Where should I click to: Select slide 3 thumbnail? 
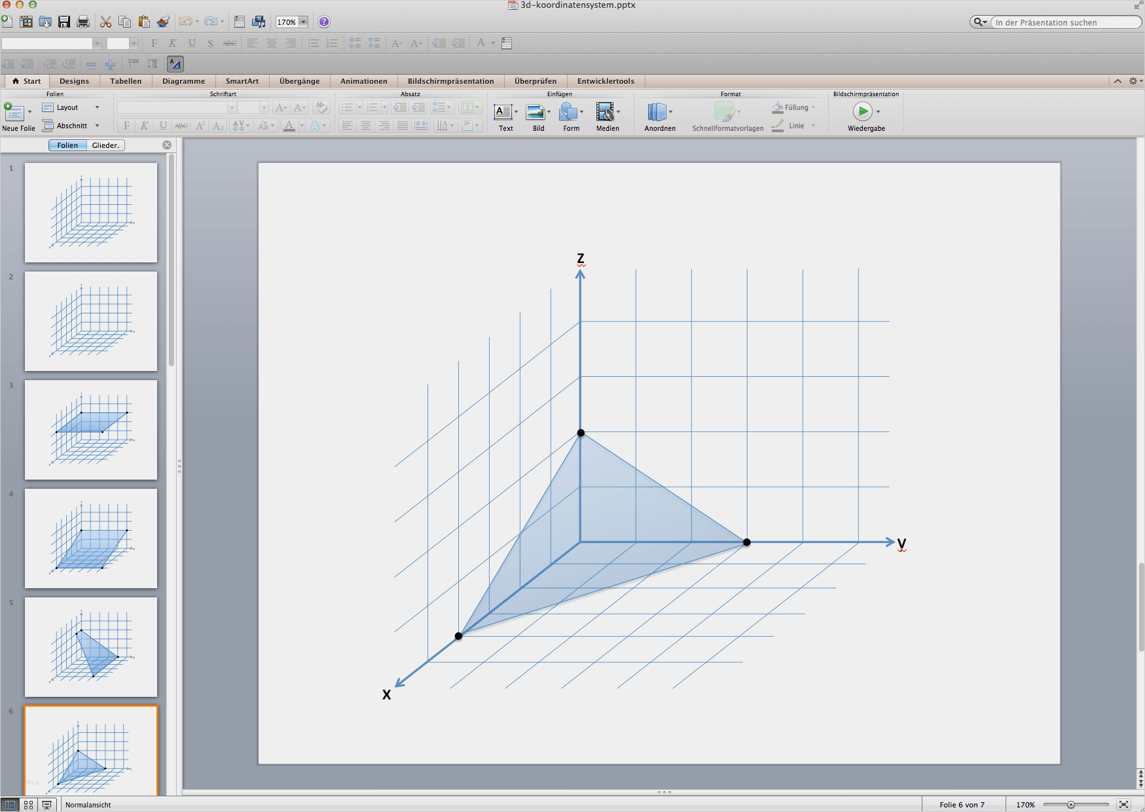pyautogui.click(x=91, y=430)
